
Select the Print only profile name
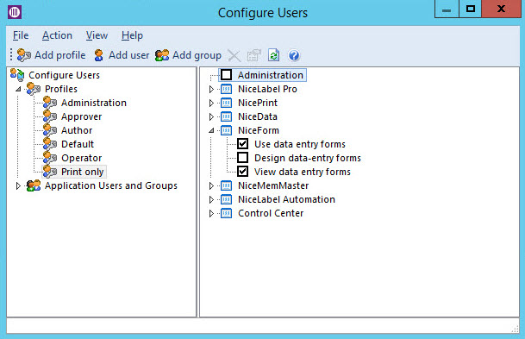click(x=83, y=172)
